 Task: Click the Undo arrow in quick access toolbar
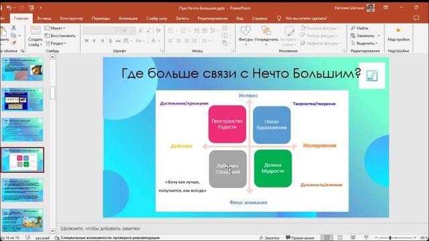(x=9, y=8)
